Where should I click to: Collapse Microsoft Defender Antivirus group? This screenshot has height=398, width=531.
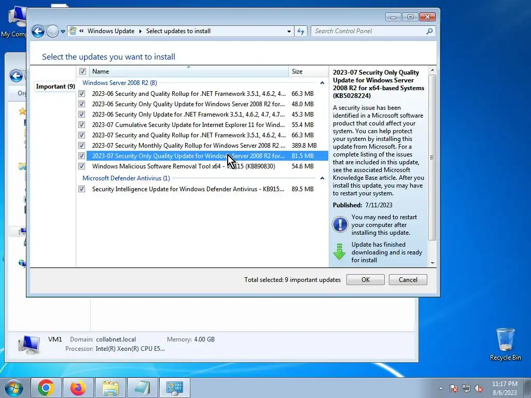tap(322, 178)
